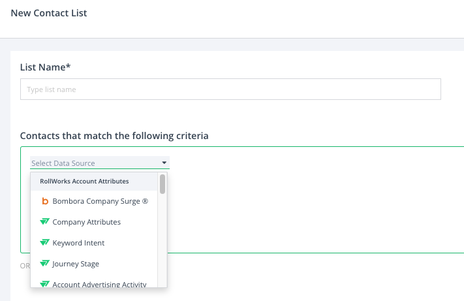Select the Journey Stage option
The image size is (464, 301).
coord(94,263)
